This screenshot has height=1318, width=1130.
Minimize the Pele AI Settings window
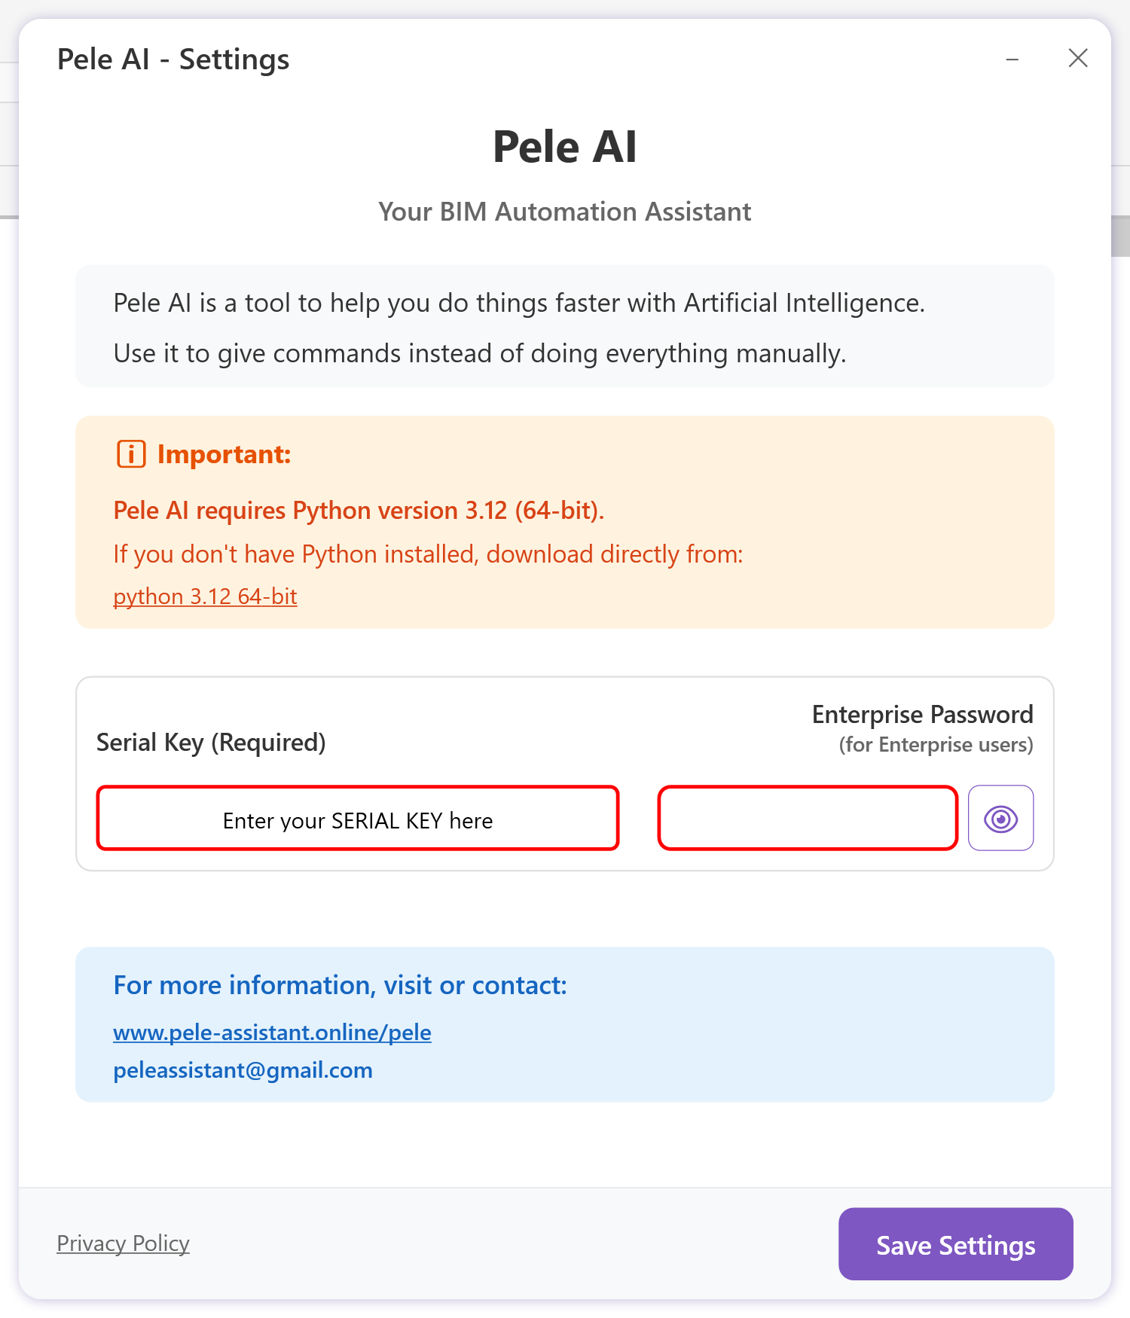tap(1012, 59)
